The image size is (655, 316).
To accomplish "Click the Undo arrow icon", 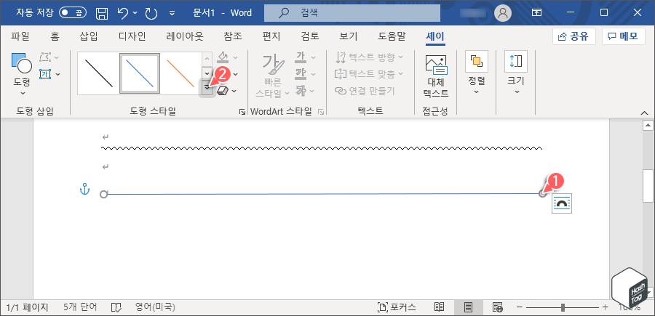I will 123,13.
